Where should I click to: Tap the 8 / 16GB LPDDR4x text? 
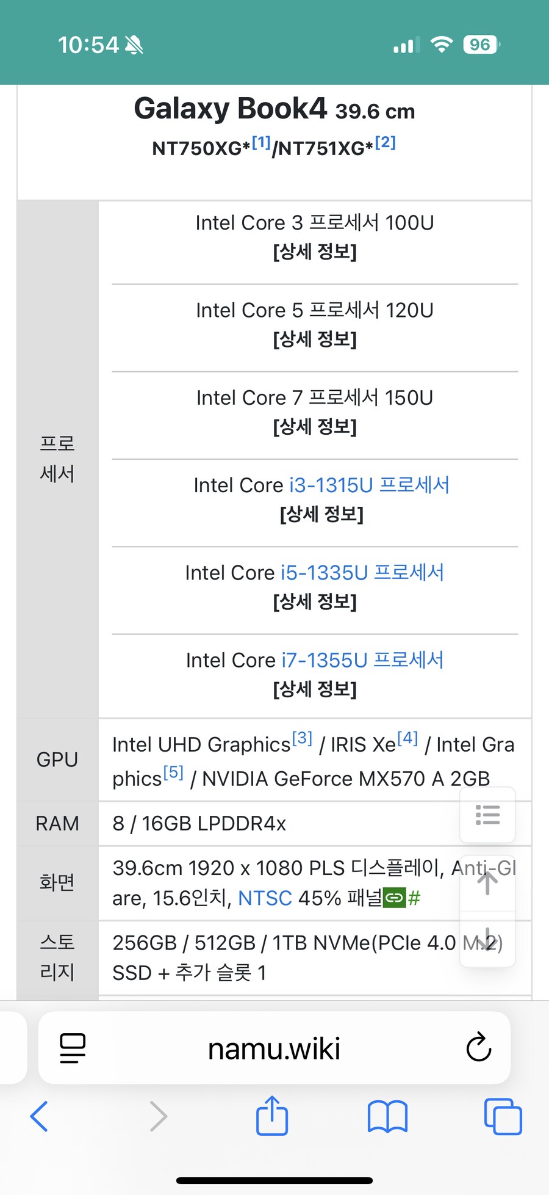click(x=199, y=823)
